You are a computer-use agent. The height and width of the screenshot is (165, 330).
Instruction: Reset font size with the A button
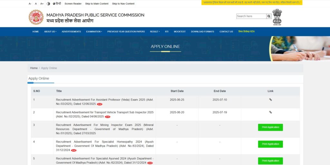[36, 4]
